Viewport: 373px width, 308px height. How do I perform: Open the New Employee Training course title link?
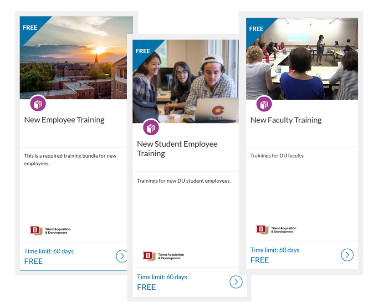64,119
